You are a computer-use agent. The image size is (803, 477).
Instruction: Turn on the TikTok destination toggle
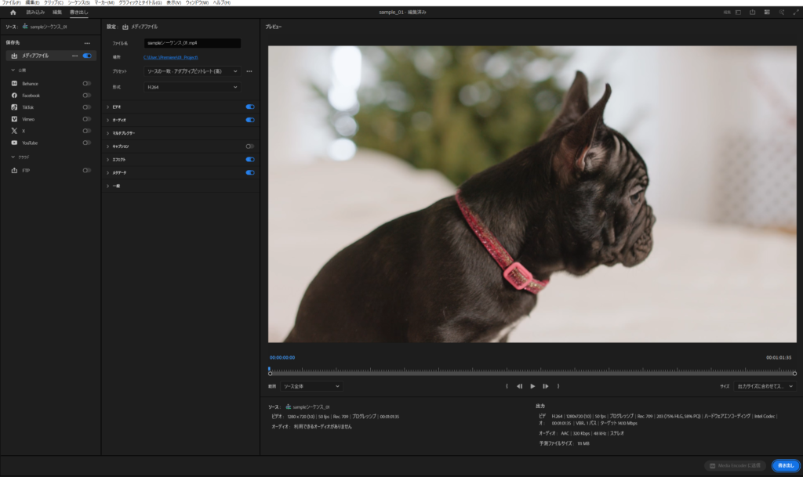(x=86, y=107)
